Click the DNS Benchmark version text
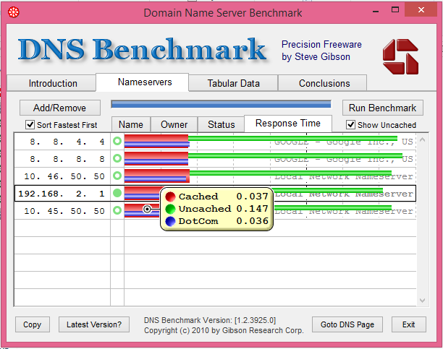443x349 pixels. click(210, 320)
